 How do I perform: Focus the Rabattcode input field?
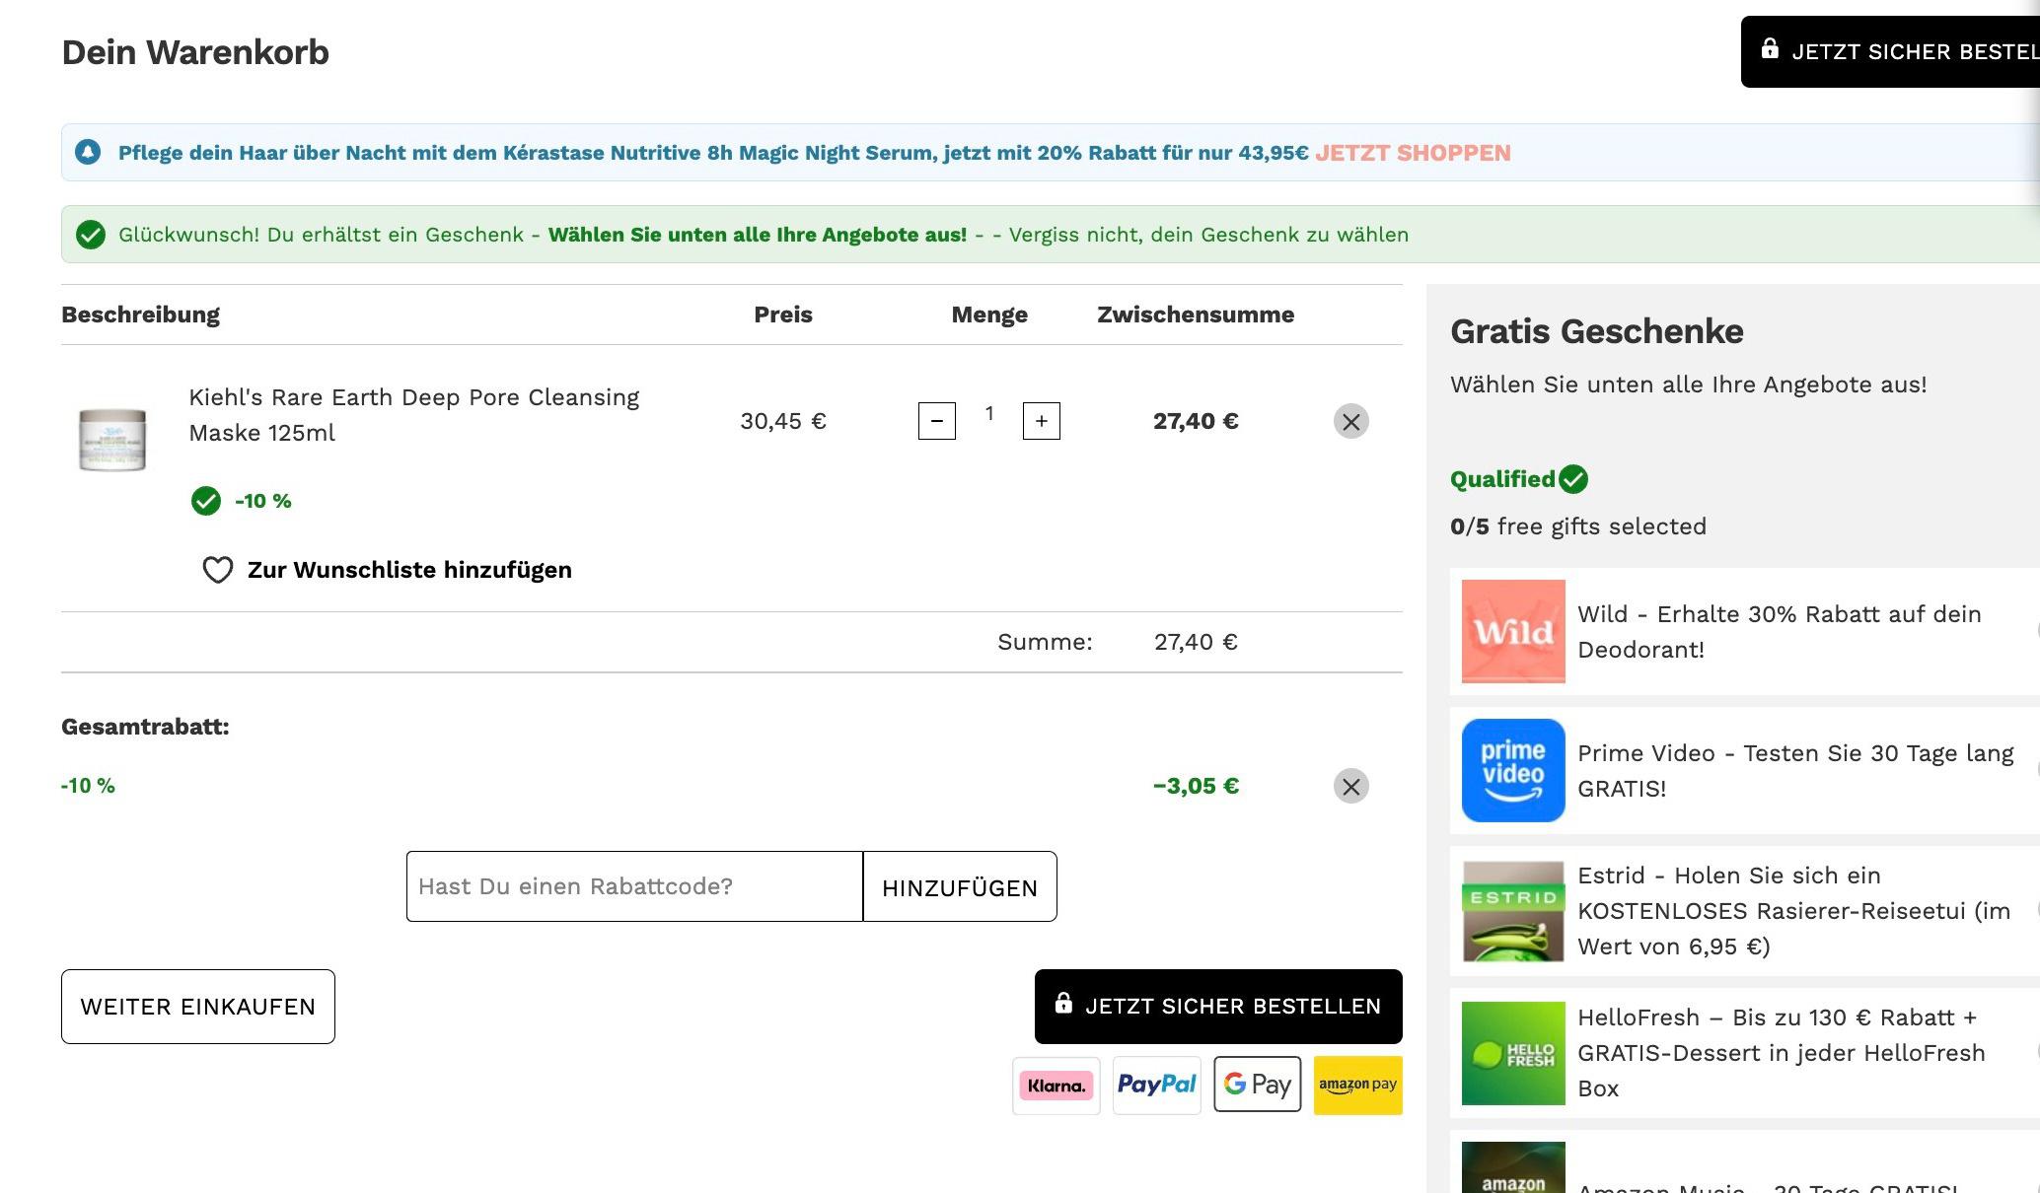(634, 886)
